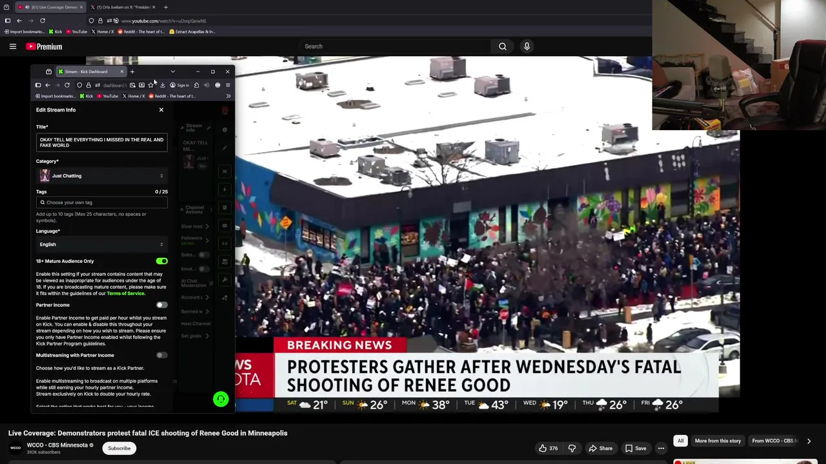826x464 pixels.
Task: Subscribe to WCCO - CBS Minnesota
Action: pyautogui.click(x=119, y=449)
